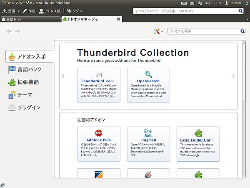This screenshot has height=188, width=250.
Task: Open the system power gear menu
Action: click(x=246, y=3)
